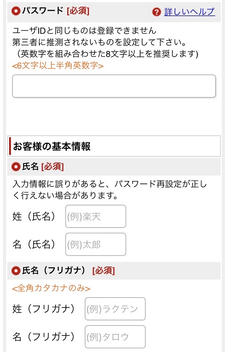Click the red circle icon beside パスワード
228x352 pixels.
pos(16,11)
